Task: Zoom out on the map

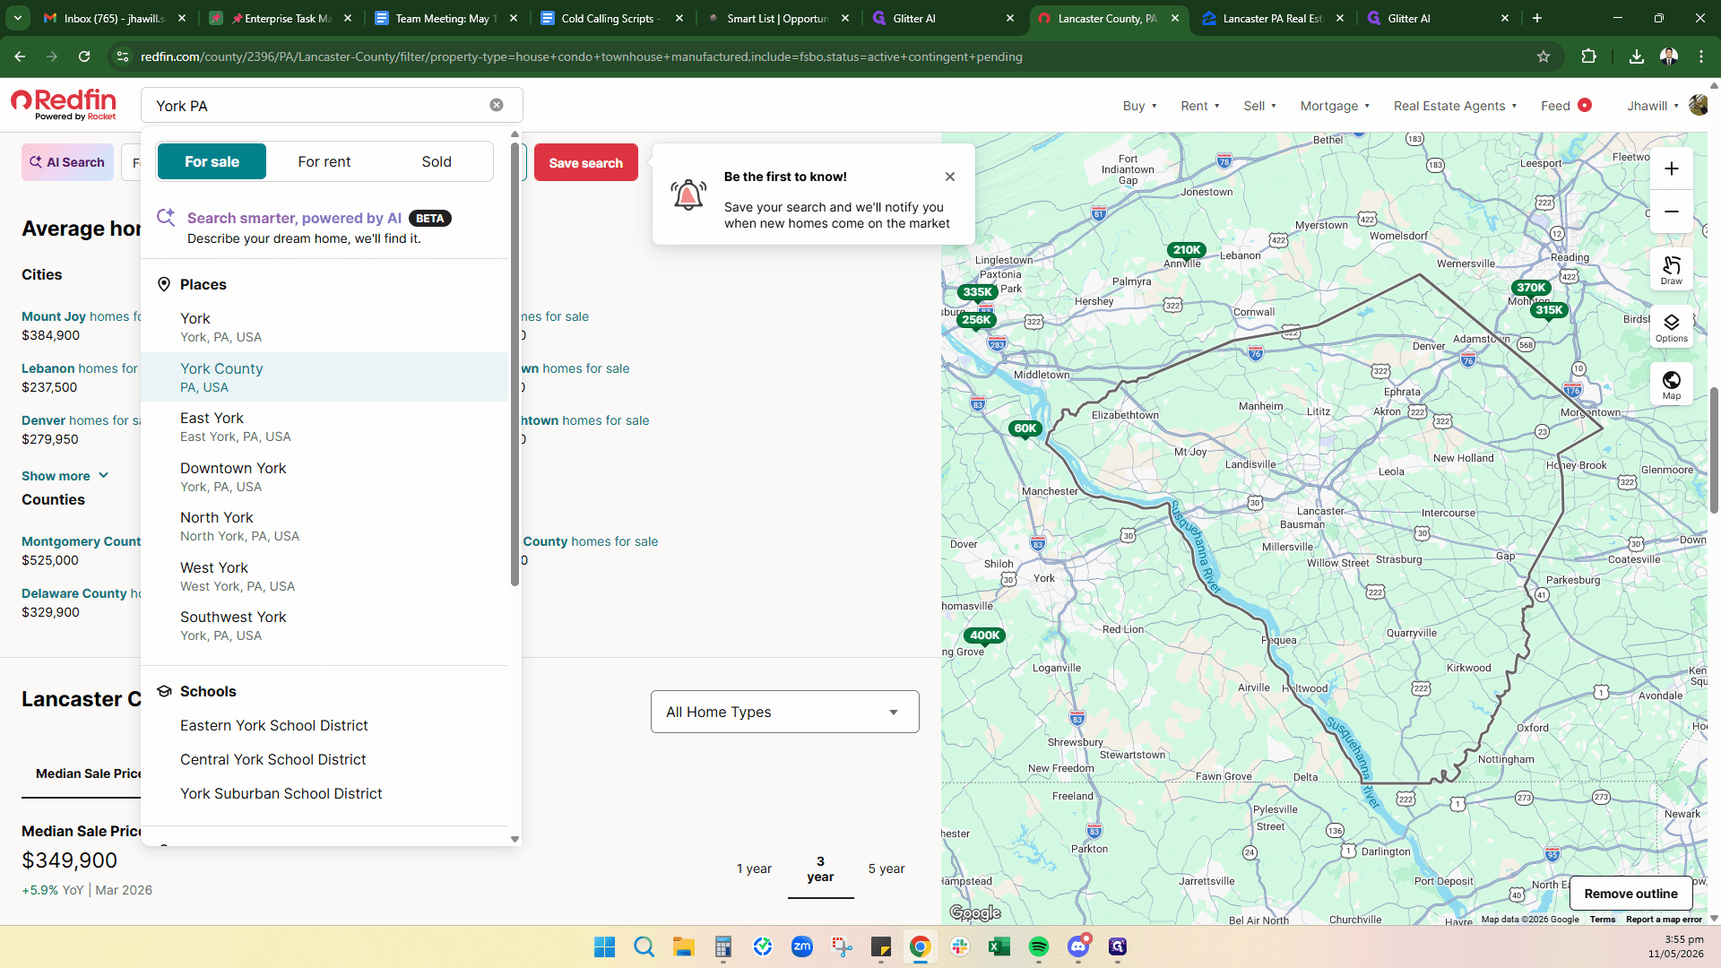Action: coord(1672,212)
